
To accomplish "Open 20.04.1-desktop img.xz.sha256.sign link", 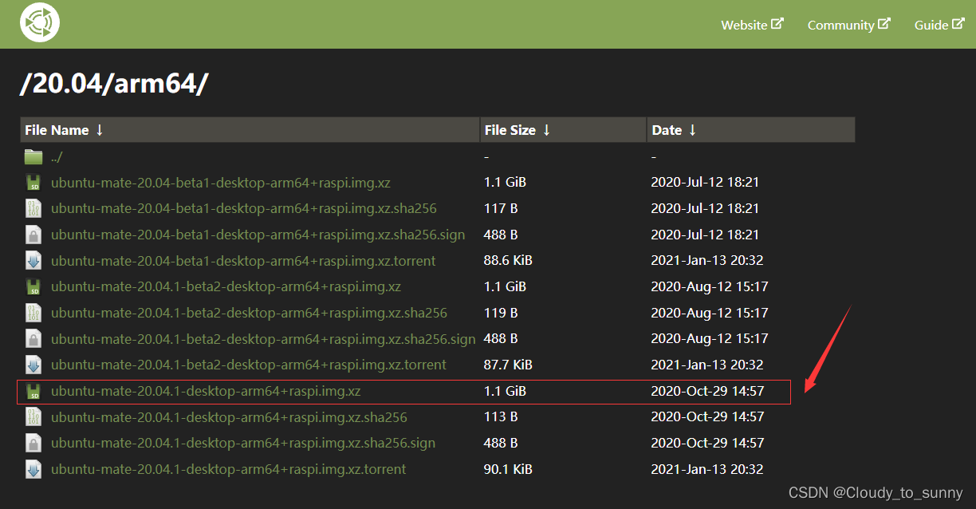I will (243, 443).
